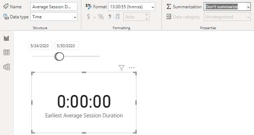Click the Data type icon
Screen dimensions: 254x135
(6, 17)
